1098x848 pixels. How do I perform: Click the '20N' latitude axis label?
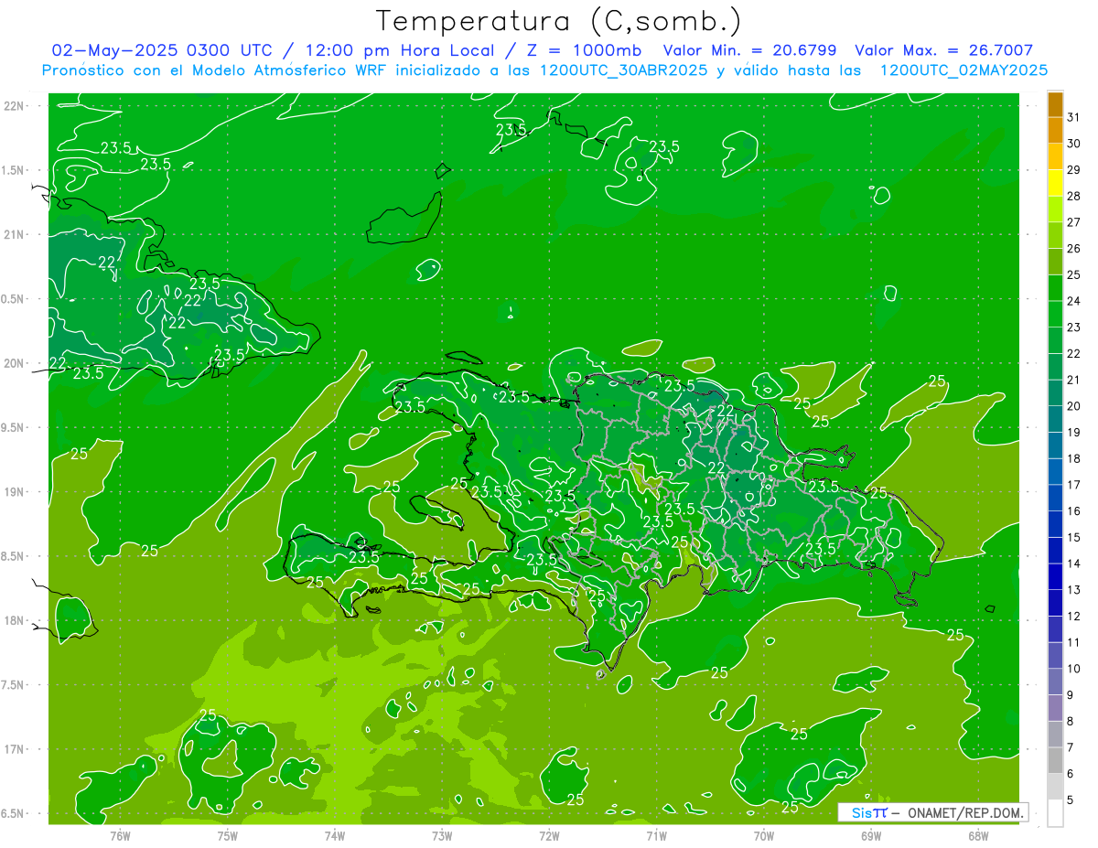14,363
